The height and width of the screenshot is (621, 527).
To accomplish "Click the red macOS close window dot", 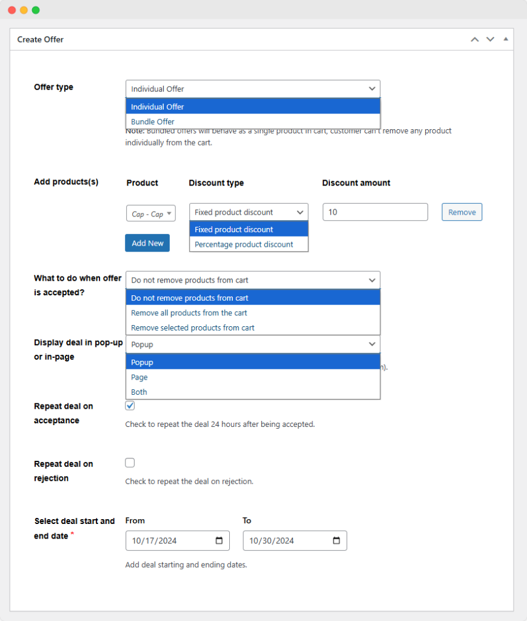I will point(12,10).
